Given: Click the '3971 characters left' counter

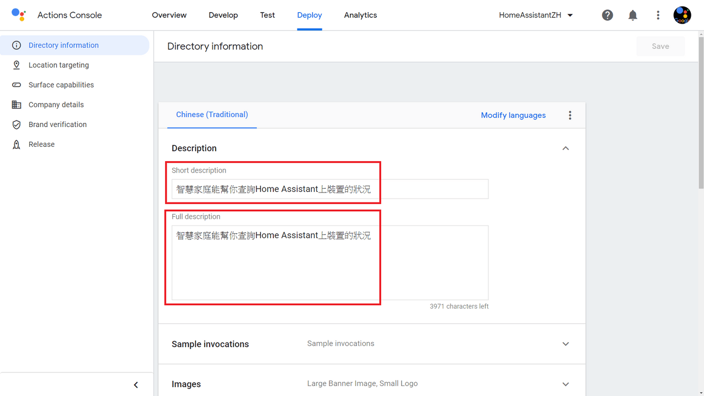Looking at the screenshot, I should pyautogui.click(x=459, y=306).
